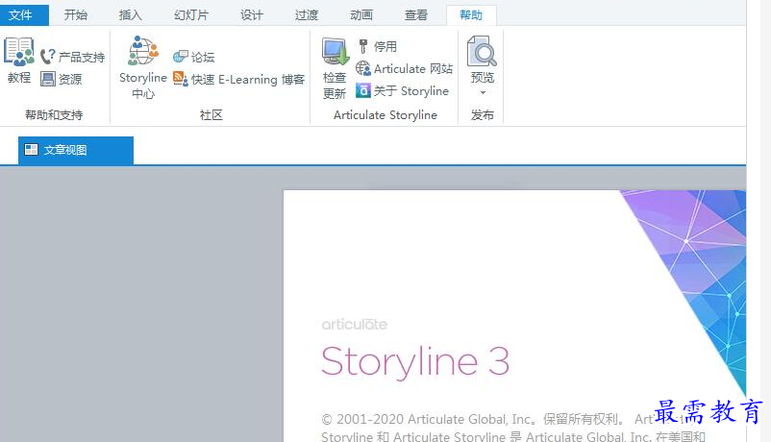Switch to the 动画 ribbon tab
The image size is (771, 442).
coord(361,15)
